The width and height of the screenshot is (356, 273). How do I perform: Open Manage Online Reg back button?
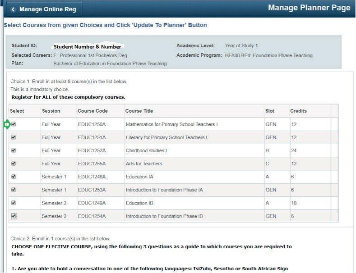pos(43,9)
